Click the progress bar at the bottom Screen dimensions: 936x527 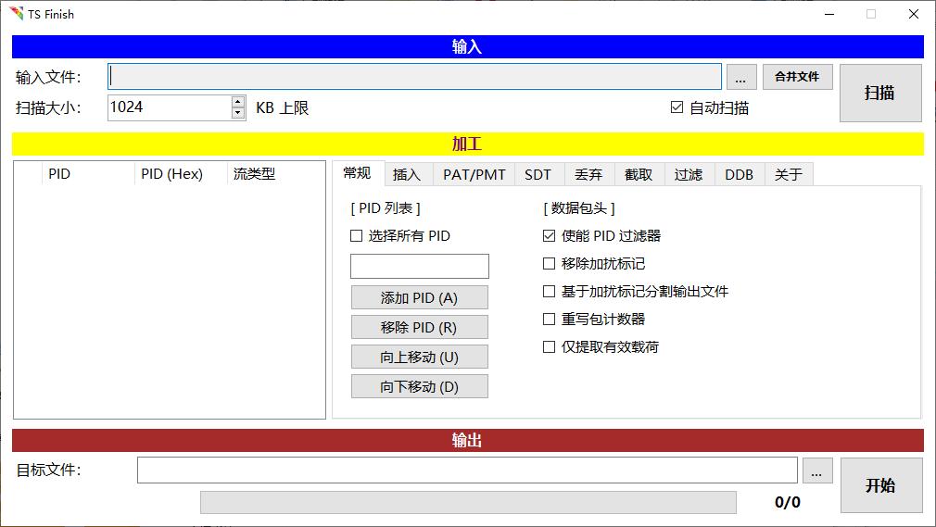click(468, 502)
